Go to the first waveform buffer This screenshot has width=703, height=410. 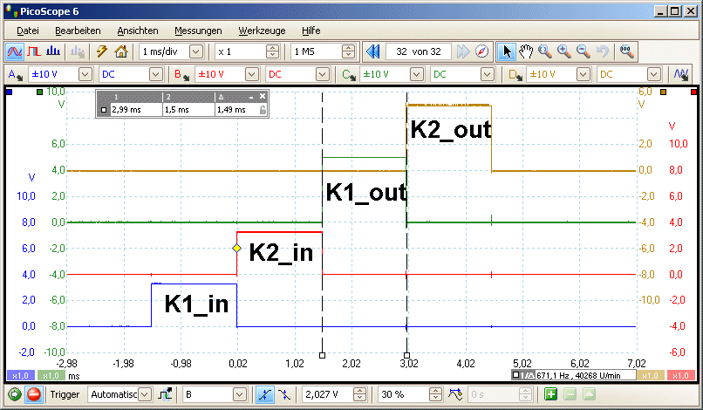tap(373, 51)
